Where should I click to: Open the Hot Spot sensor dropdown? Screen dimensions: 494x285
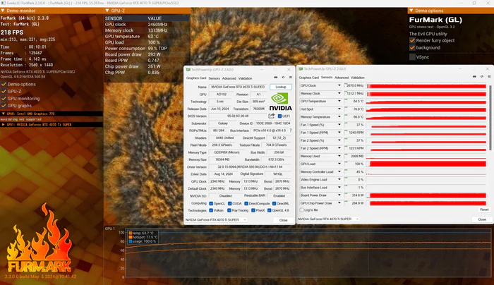339,109
